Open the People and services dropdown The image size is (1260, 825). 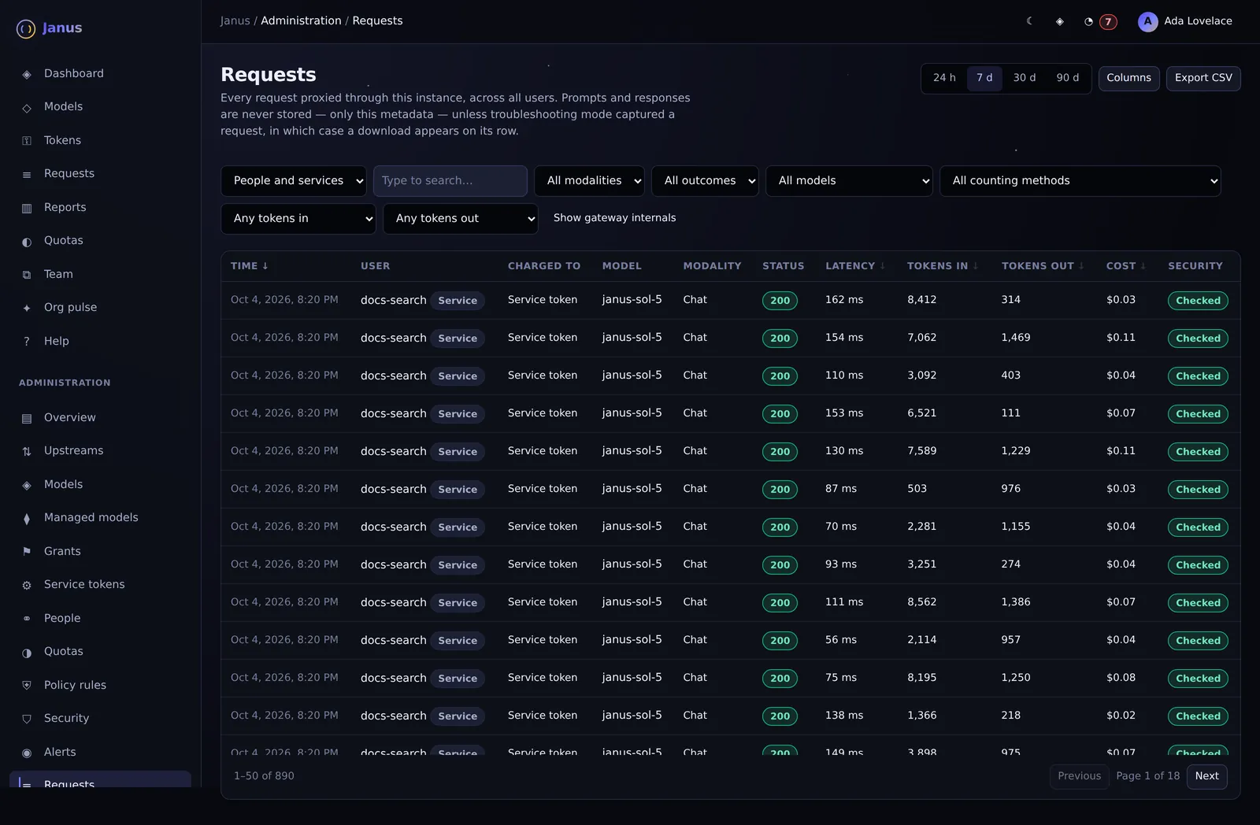294,181
